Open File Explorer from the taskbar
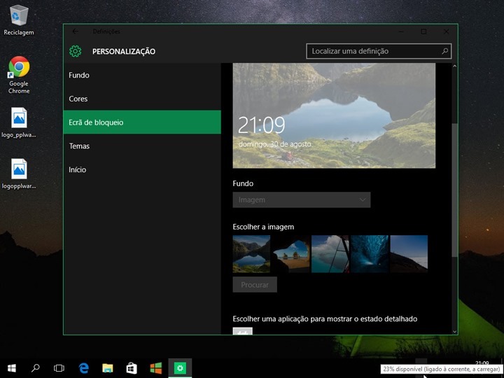 (x=108, y=368)
